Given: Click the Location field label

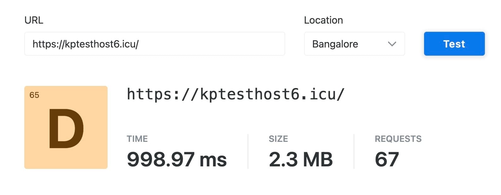Looking at the screenshot, I should point(323,20).
